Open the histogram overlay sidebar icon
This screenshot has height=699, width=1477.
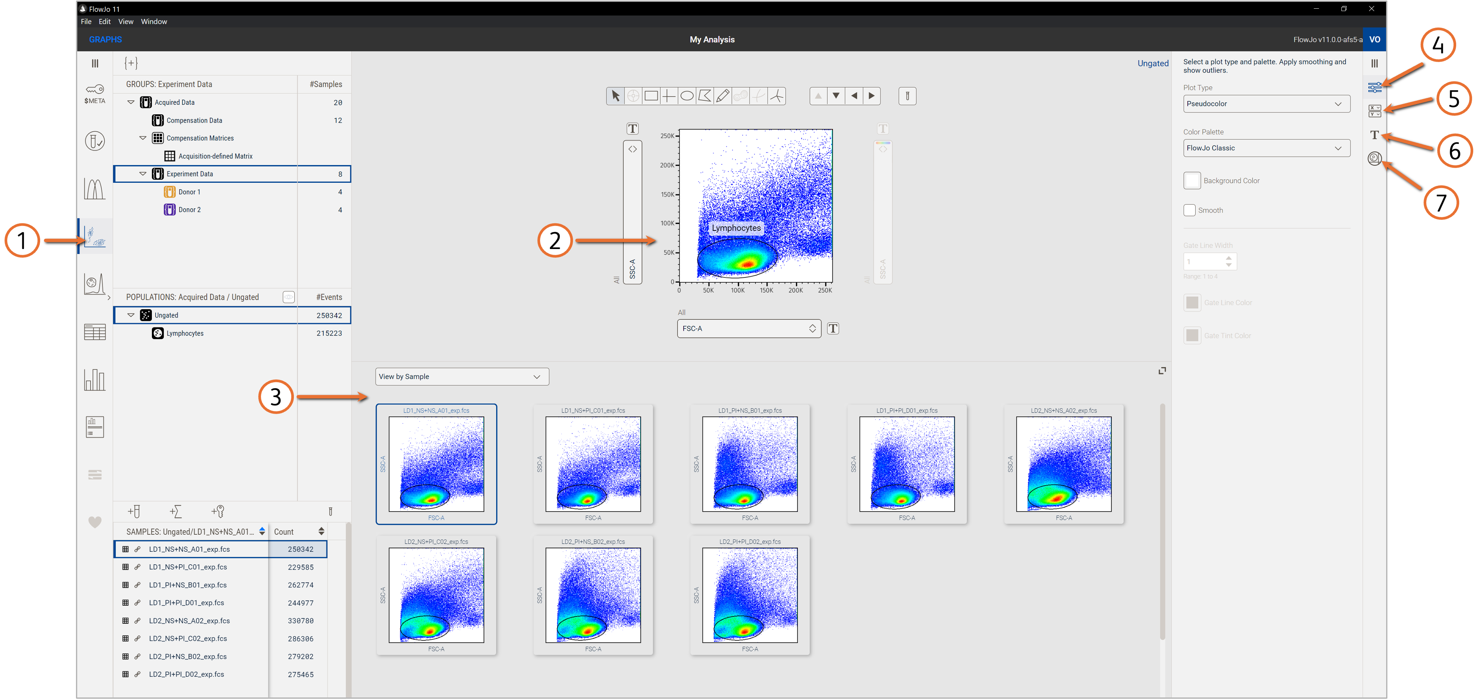(x=95, y=188)
